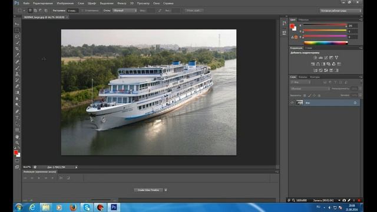This screenshot has width=377, height=212.
Task: Click the split-at-playhead scissors icon
Action: 61,178
